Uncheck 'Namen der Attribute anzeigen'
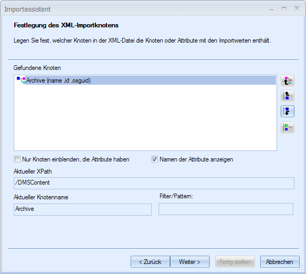This screenshot has width=306, height=274. (154, 159)
